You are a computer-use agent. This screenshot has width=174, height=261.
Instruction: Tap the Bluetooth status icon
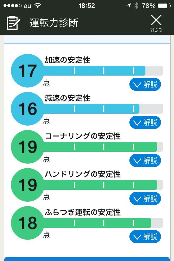(136, 6)
